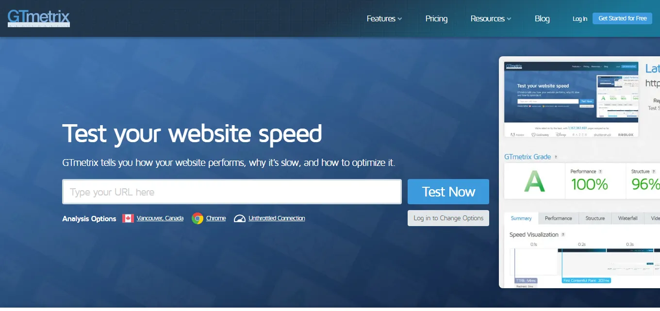Image resolution: width=660 pixels, height=311 pixels.
Task: Switch to the Waterfall tab
Action: pyautogui.click(x=627, y=218)
